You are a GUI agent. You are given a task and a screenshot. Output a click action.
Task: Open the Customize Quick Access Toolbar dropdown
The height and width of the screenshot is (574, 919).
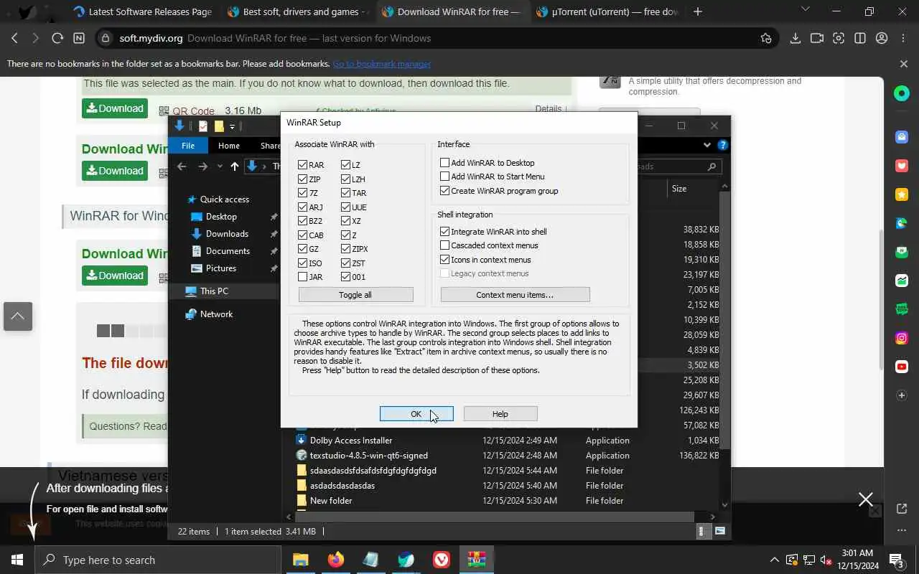232,127
